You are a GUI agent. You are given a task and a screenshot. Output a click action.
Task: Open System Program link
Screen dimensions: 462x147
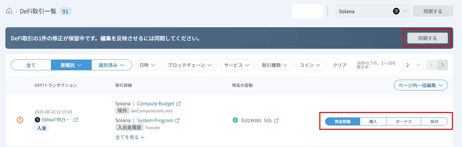click(155, 120)
